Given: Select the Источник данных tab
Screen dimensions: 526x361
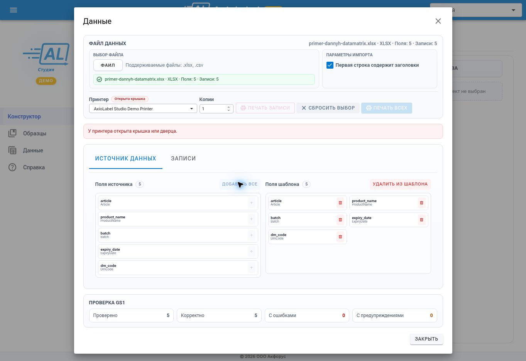Looking at the screenshot, I should click(126, 159).
